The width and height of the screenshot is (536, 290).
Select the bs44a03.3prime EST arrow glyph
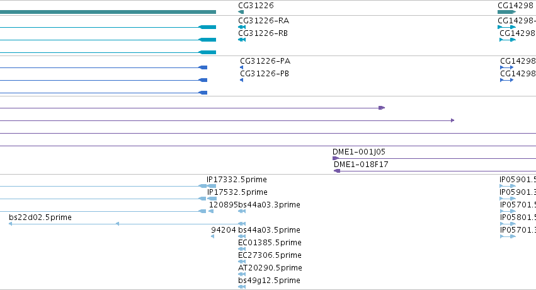[x=242, y=211]
